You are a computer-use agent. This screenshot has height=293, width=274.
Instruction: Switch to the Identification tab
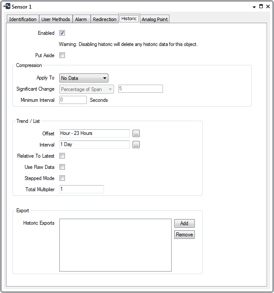pos(23,19)
